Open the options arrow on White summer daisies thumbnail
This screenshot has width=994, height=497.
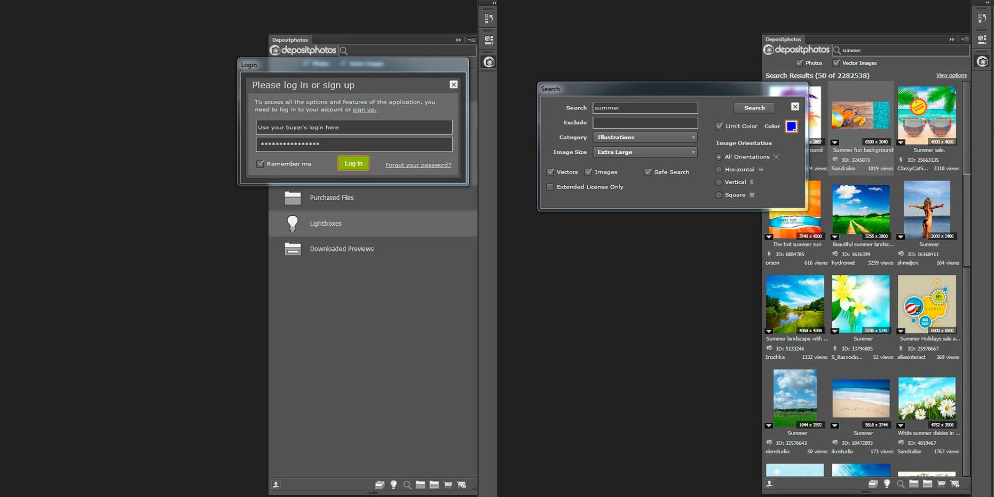[x=901, y=426]
